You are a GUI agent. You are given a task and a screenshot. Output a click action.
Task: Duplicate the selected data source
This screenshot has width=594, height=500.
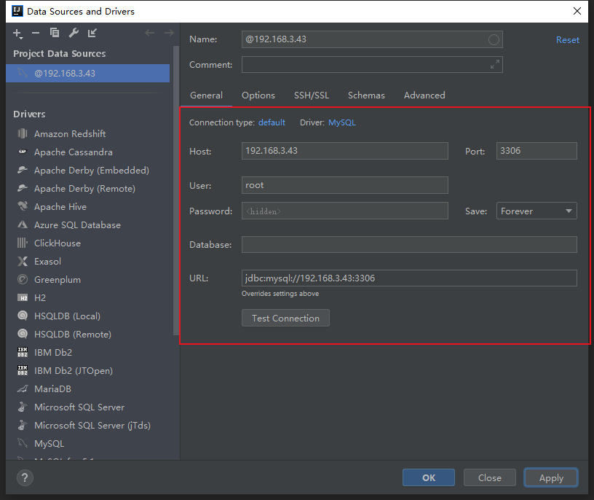55,33
